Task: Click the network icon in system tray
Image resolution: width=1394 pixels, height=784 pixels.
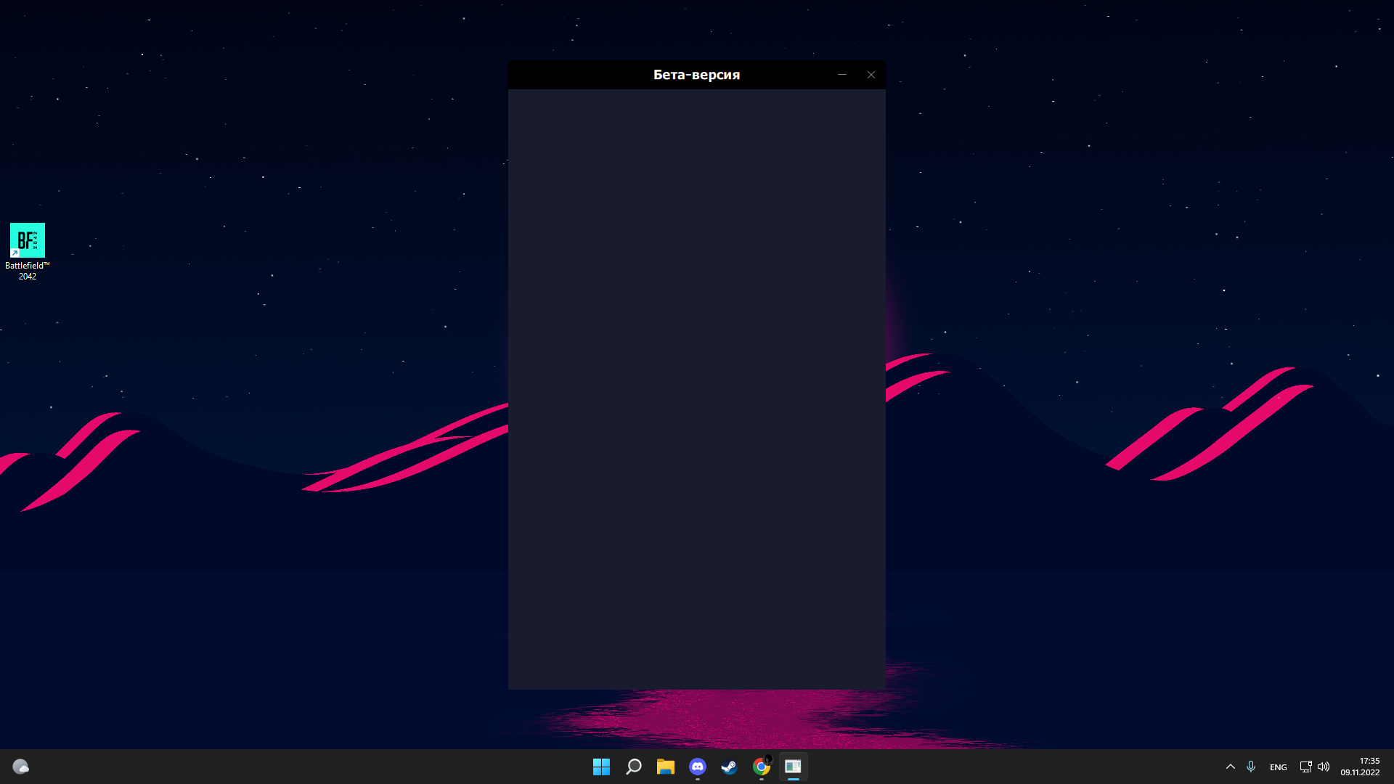Action: (x=1305, y=767)
